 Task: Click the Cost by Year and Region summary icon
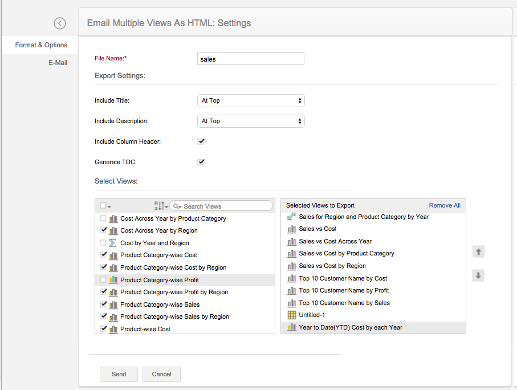point(113,243)
